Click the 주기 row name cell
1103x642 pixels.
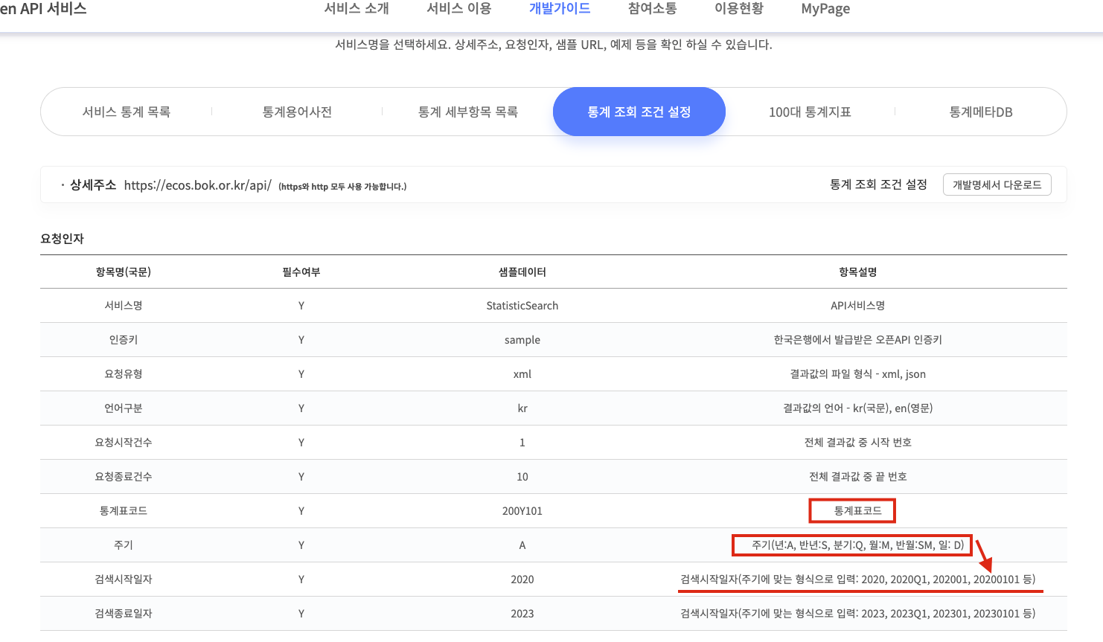point(124,545)
